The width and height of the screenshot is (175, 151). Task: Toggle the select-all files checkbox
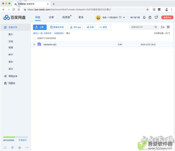(x=34, y=38)
